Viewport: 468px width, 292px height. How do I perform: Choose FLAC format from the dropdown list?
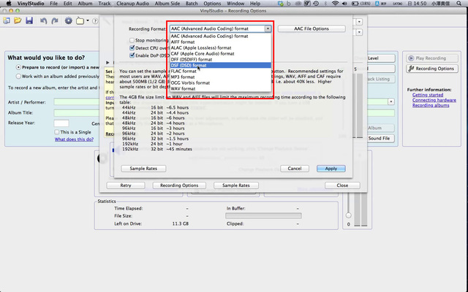click(x=188, y=72)
